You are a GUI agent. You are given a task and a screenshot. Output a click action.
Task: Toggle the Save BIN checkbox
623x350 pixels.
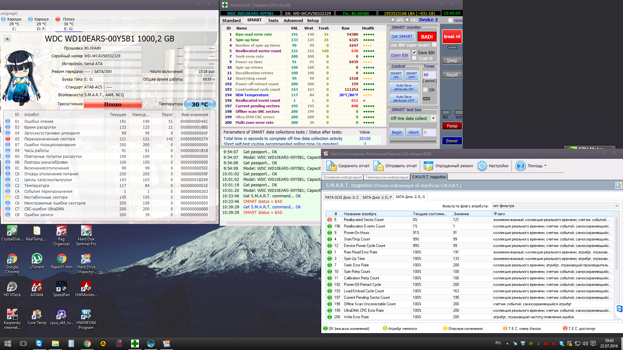click(414, 52)
